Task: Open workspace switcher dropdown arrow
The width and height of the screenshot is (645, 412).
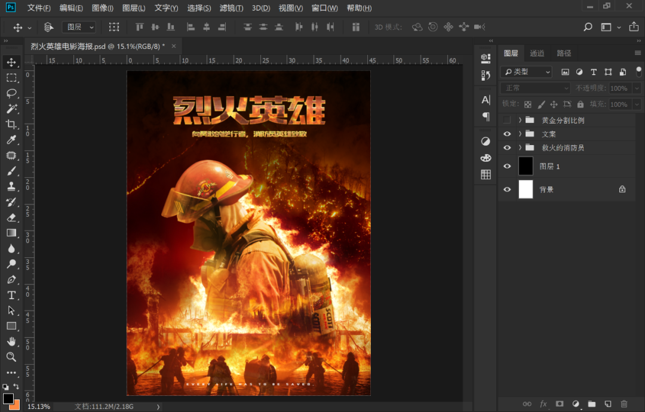Action: click(619, 27)
